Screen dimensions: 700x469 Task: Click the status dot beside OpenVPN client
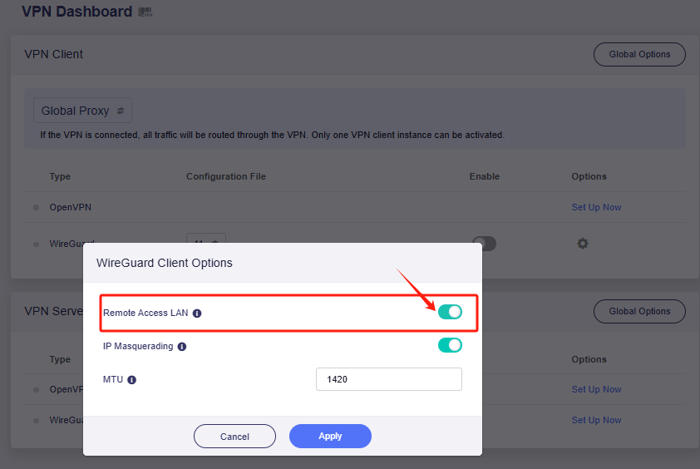[x=36, y=207]
